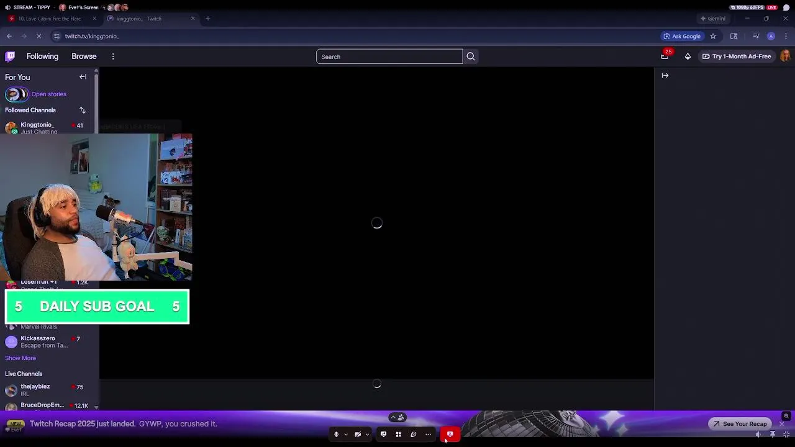
Task: Close the Love Cabin tab
Action: pos(93,19)
